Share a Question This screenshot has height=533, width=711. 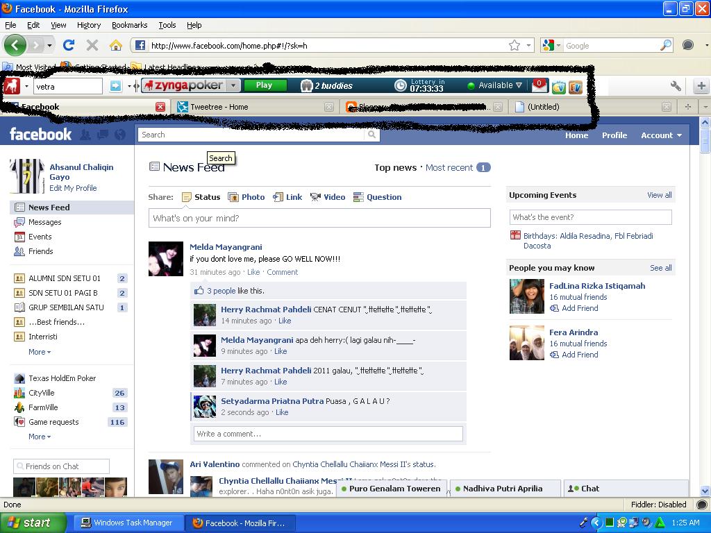pyautogui.click(x=377, y=197)
